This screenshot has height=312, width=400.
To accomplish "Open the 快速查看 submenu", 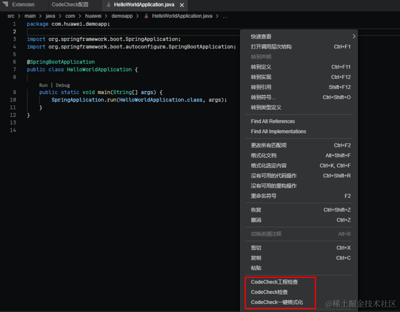I will click(299, 36).
